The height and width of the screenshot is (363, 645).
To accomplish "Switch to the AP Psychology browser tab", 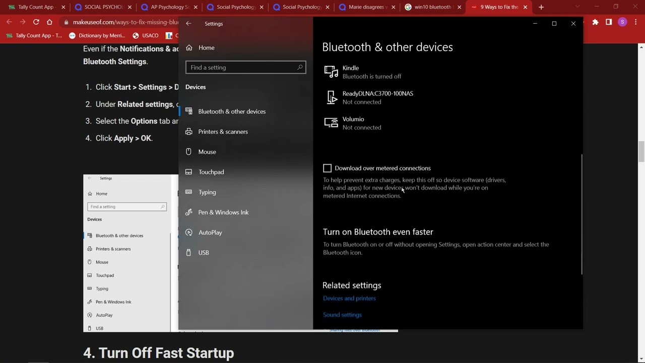I will pos(169,7).
